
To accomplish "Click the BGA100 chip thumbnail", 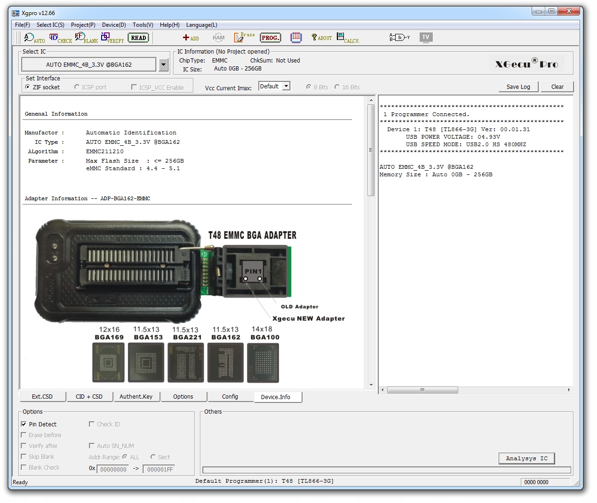I will 263,362.
